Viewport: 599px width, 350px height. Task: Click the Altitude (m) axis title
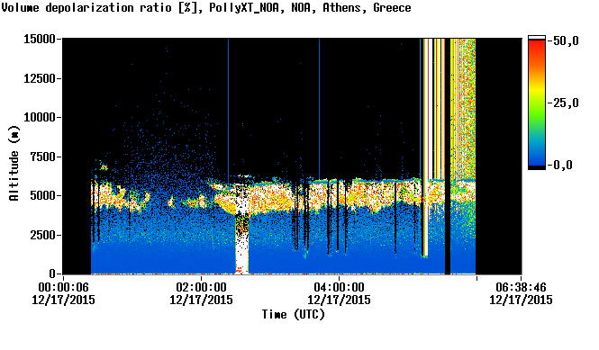pos(14,163)
